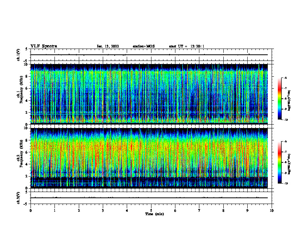Click inside the ch.1 spectrogram panel
The width and height of the screenshot is (306, 236).
click(x=149, y=94)
